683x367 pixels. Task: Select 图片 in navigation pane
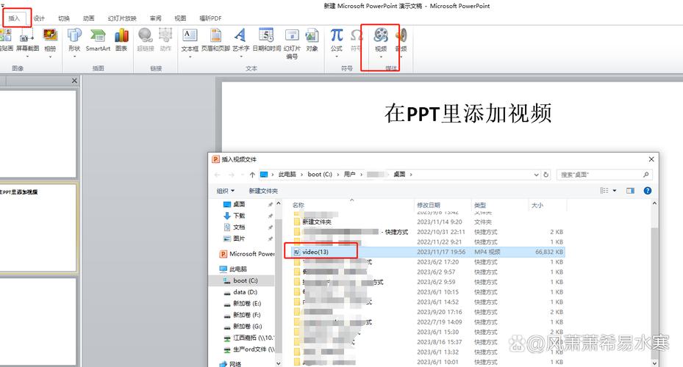(239, 239)
